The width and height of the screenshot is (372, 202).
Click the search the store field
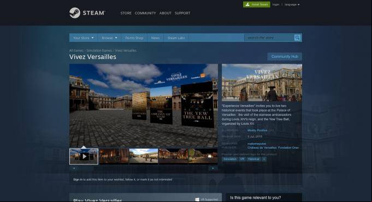tap(269, 38)
